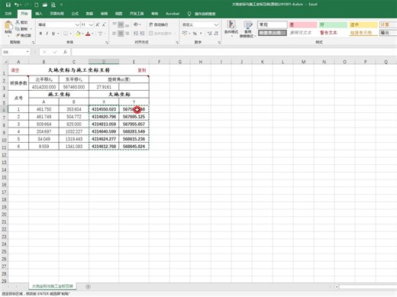Click the Borders icon in font group
397x297 pixels.
coord(66,34)
